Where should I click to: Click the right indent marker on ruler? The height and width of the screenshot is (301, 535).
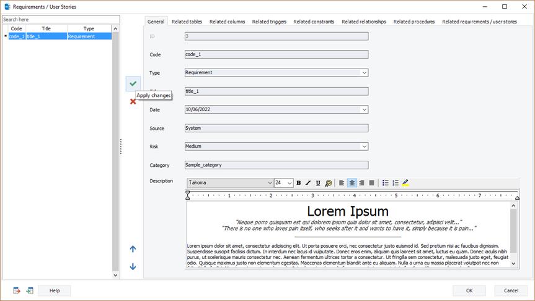coord(517,198)
